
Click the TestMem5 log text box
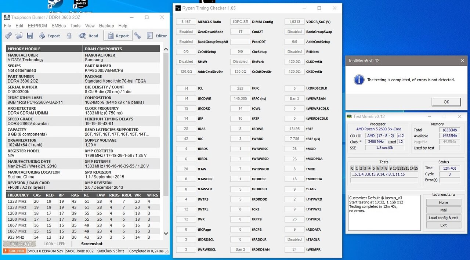click(x=384, y=213)
